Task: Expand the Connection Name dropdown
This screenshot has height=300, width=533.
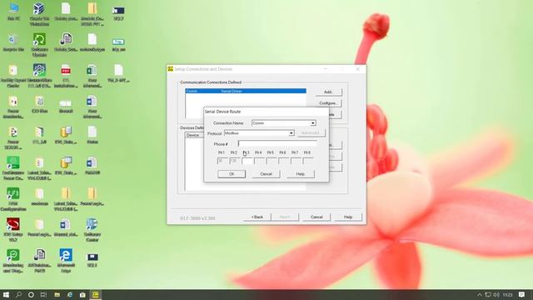Action: (x=313, y=122)
